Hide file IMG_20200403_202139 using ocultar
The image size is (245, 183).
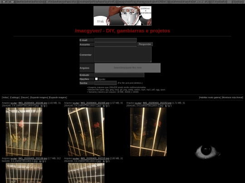coord(14,159)
